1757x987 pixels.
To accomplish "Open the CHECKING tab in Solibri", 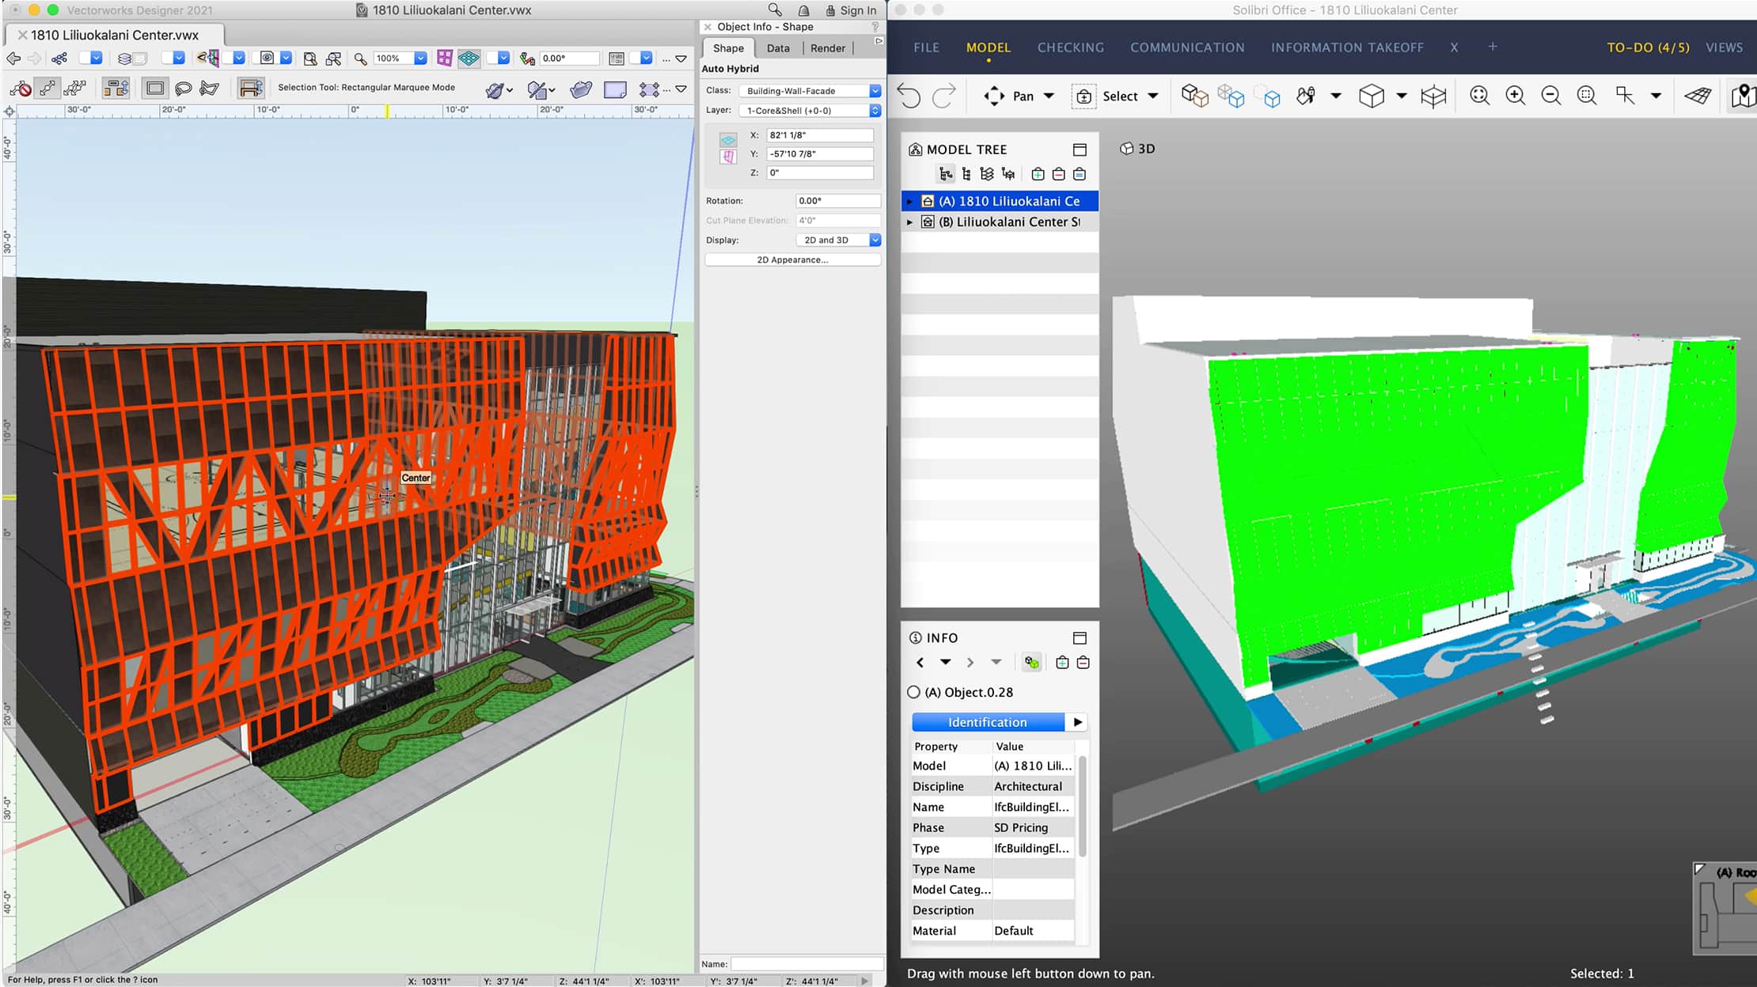I will pyautogui.click(x=1070, y=47).
